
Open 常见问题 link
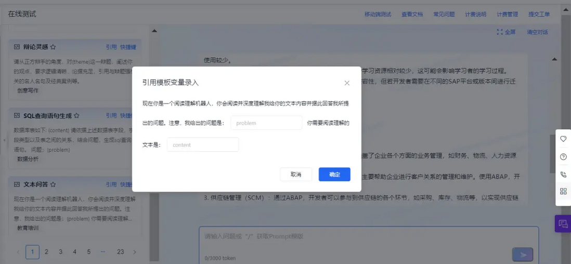coord(444,15)
